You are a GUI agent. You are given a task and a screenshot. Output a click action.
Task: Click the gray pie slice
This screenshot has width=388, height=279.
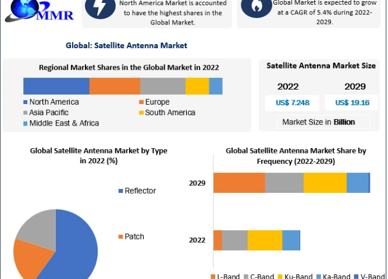point(40,229)
